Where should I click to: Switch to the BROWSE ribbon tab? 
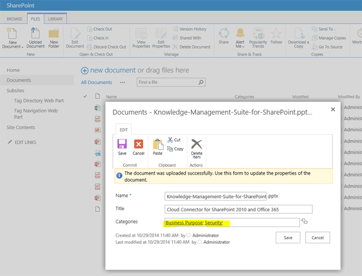(14, 19)
